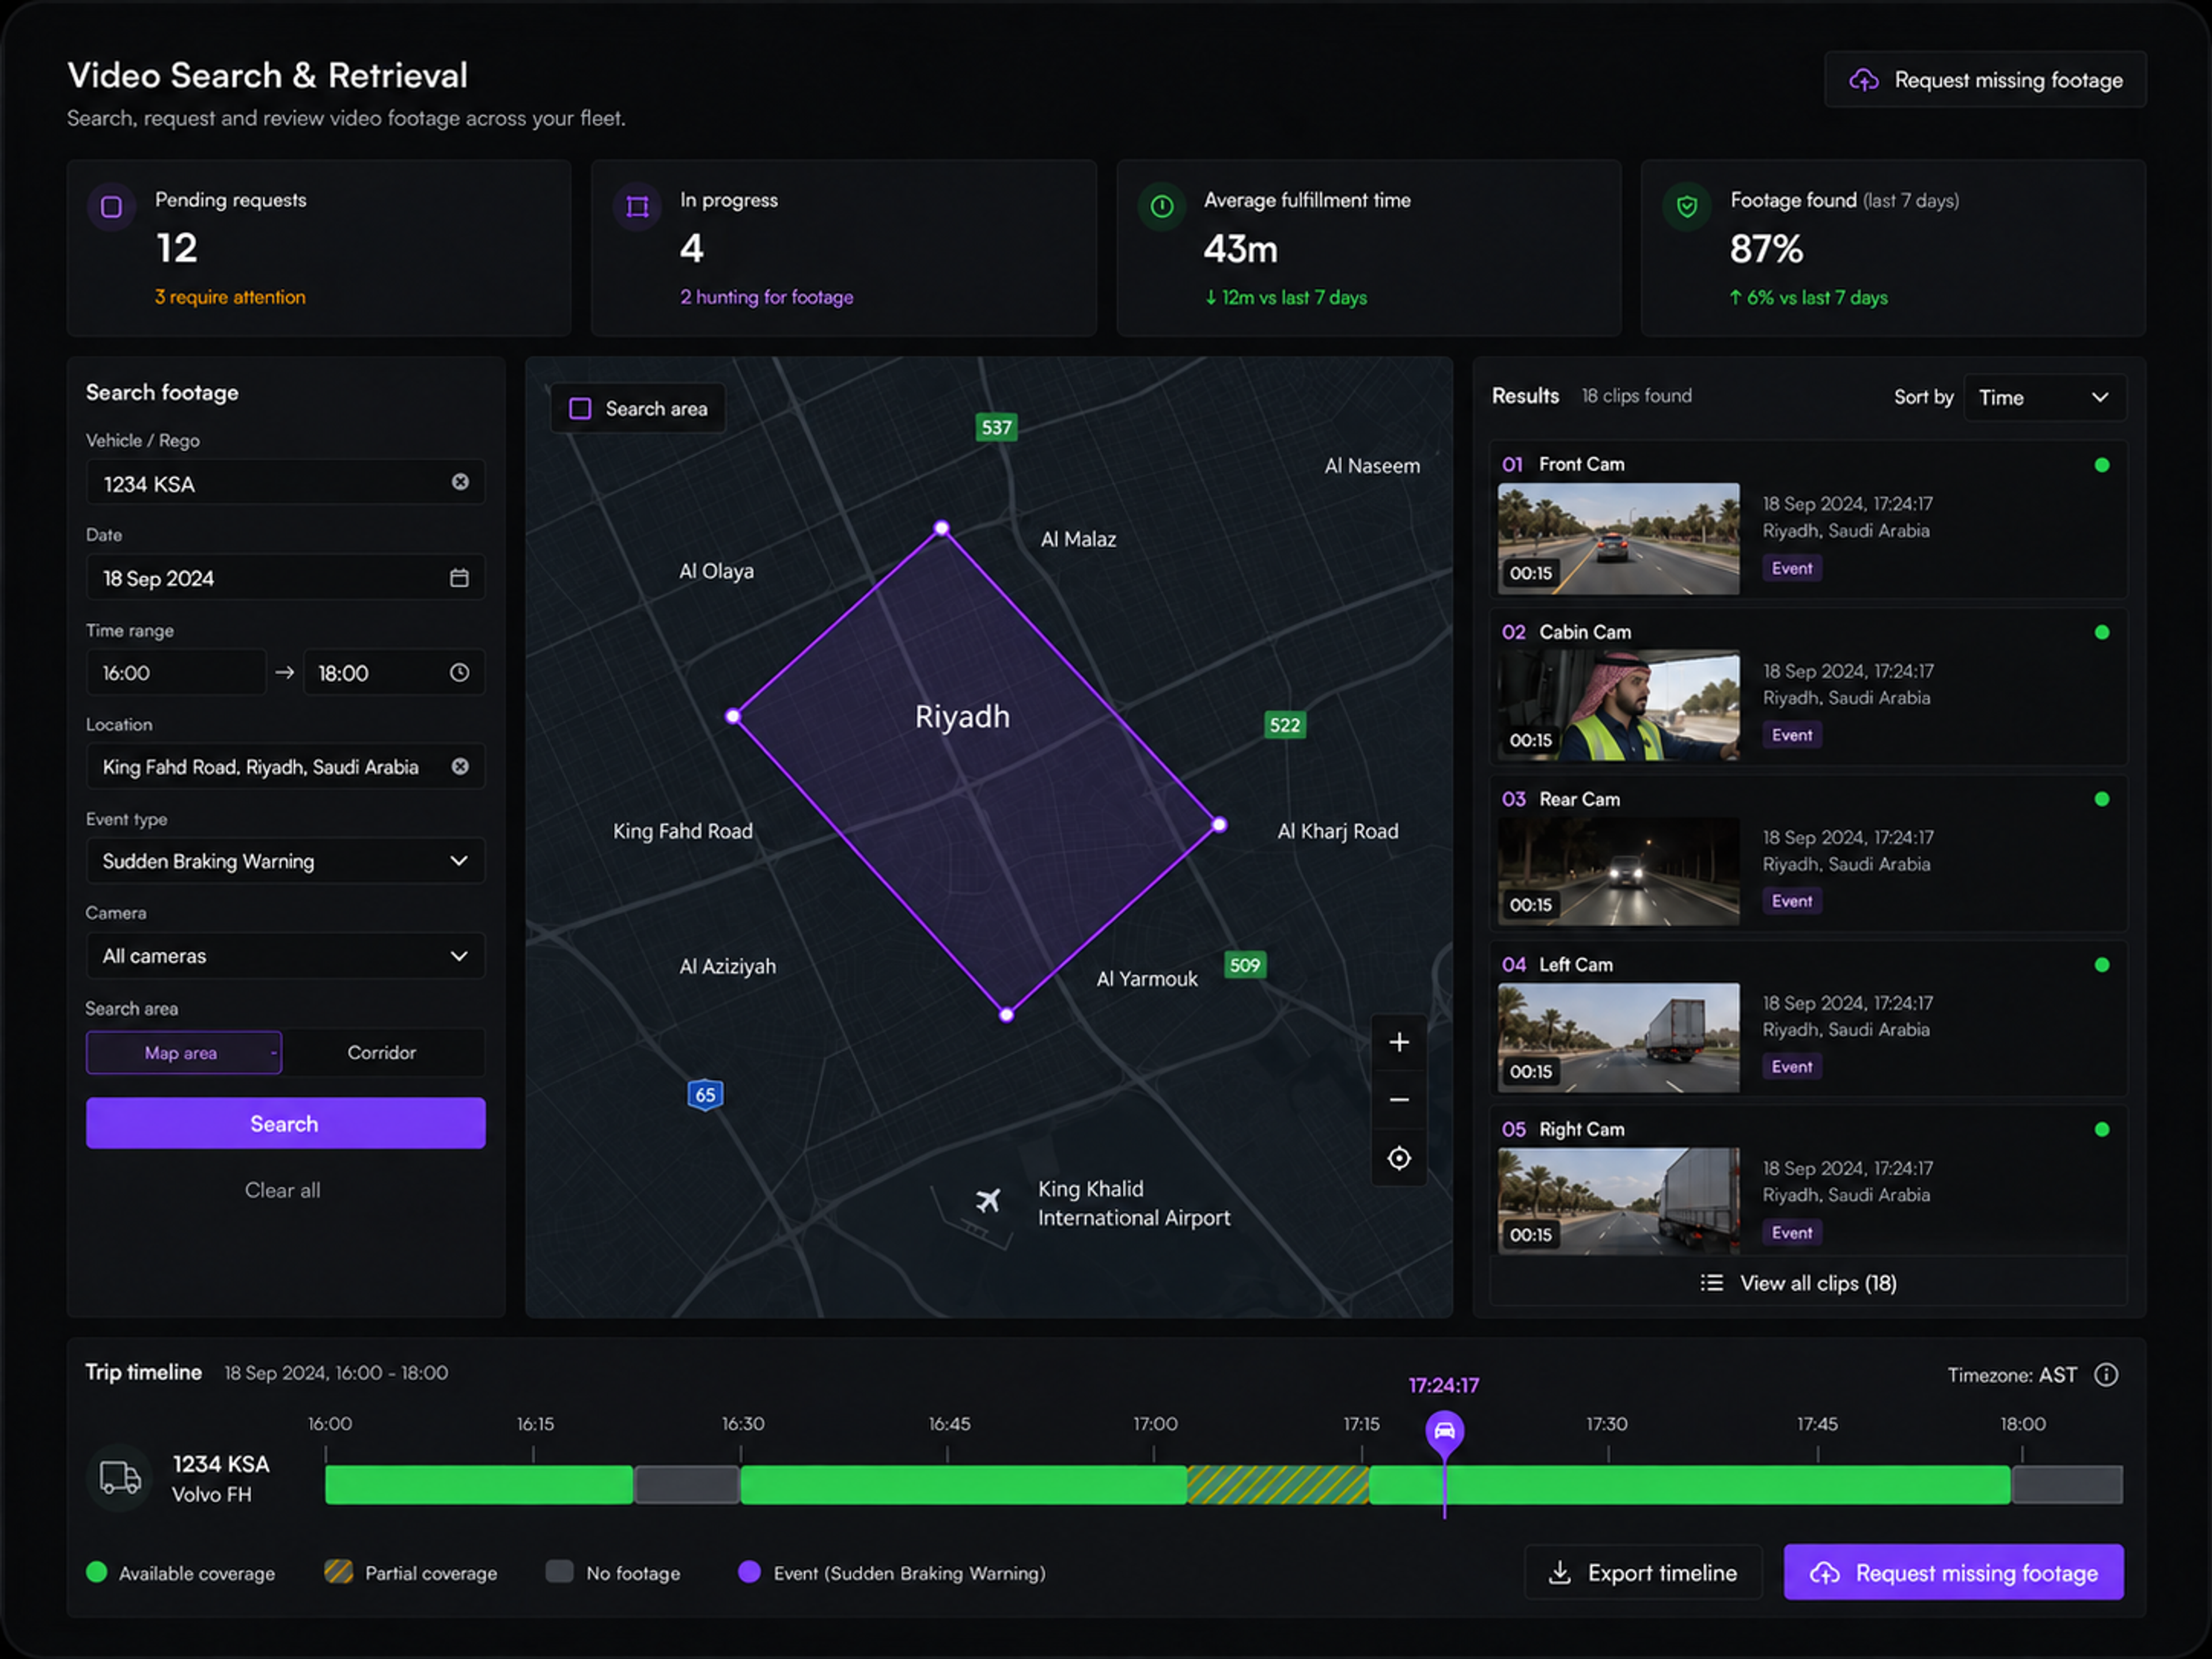Click the Vehicle / Rego input field
Image resolution: width=2212 pixels, height=1659 pixels.
point(286,483)
